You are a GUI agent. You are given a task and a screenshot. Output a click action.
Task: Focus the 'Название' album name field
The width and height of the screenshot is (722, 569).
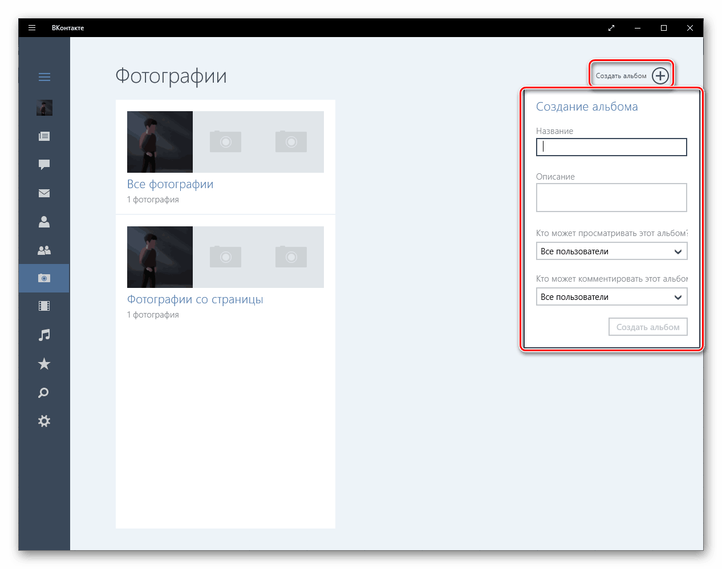click(611, 147)
